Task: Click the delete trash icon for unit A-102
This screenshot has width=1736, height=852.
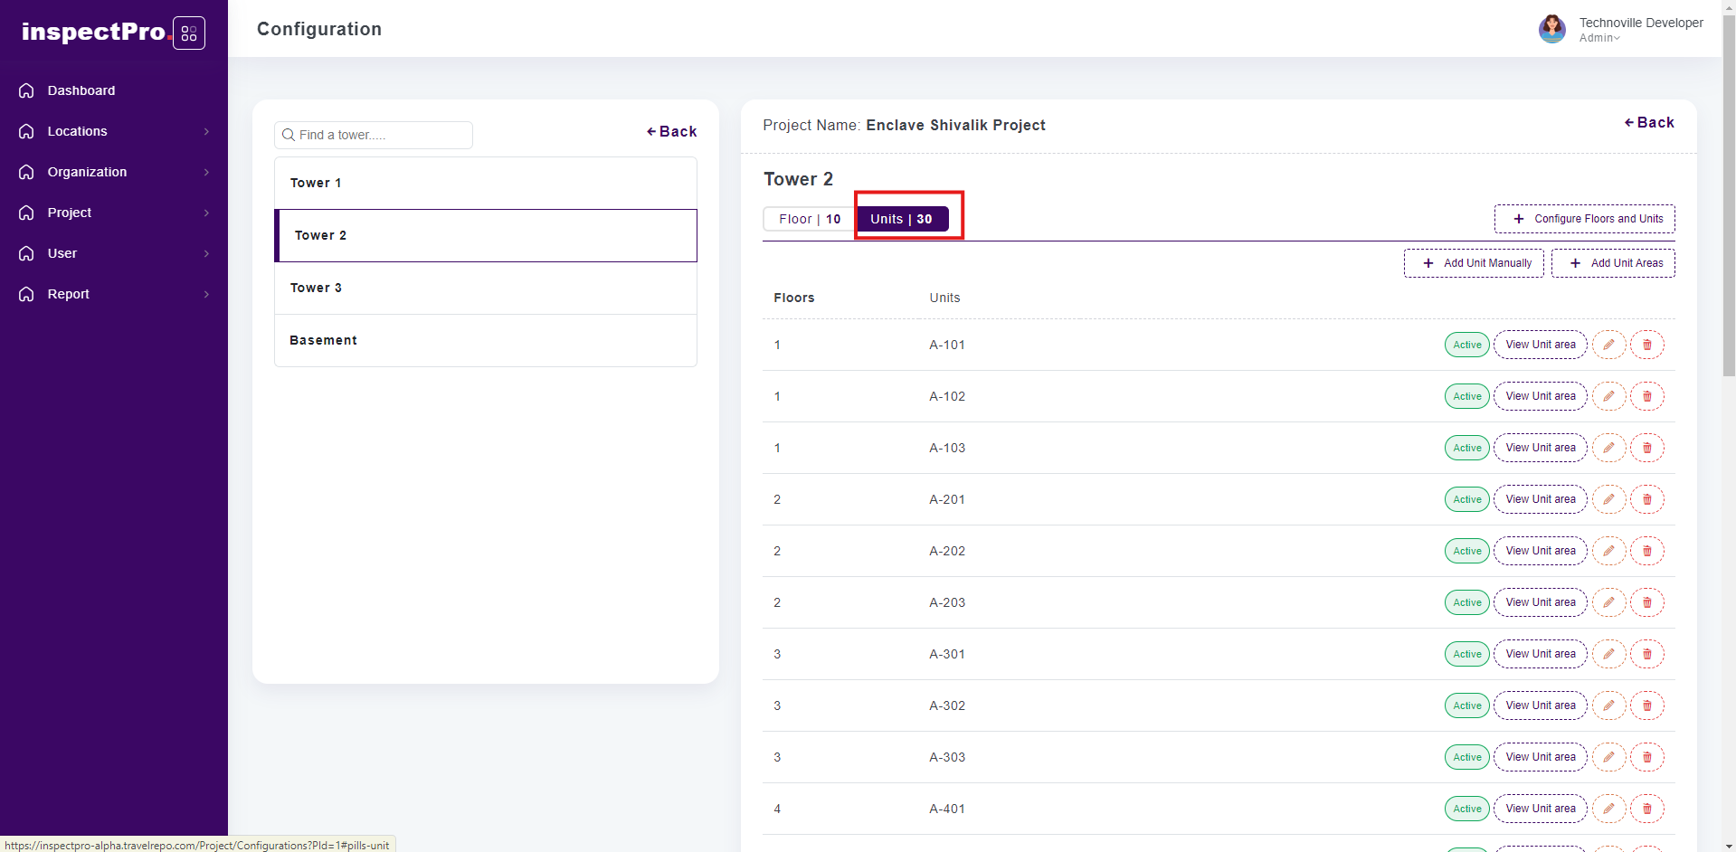Action: [1646, 396]
